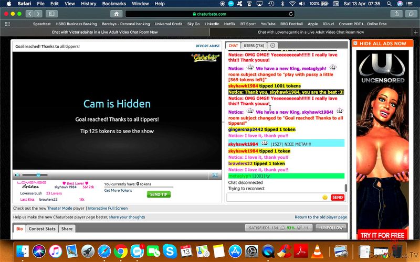
Task: Enter full screen from player controls
Action: pos(215,175)
